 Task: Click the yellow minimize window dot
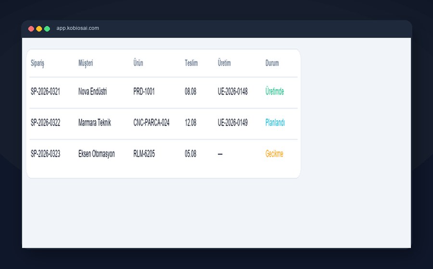[x=39, y=29]
